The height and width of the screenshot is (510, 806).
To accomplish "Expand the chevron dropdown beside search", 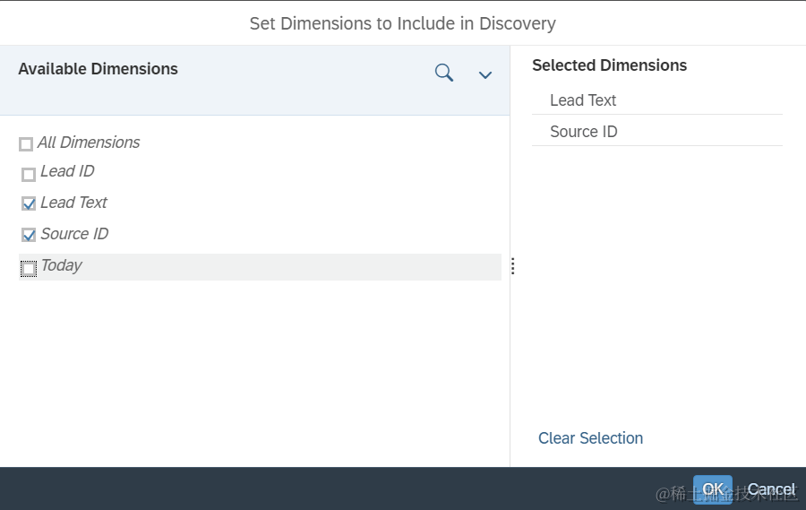I will pos(485,75).
